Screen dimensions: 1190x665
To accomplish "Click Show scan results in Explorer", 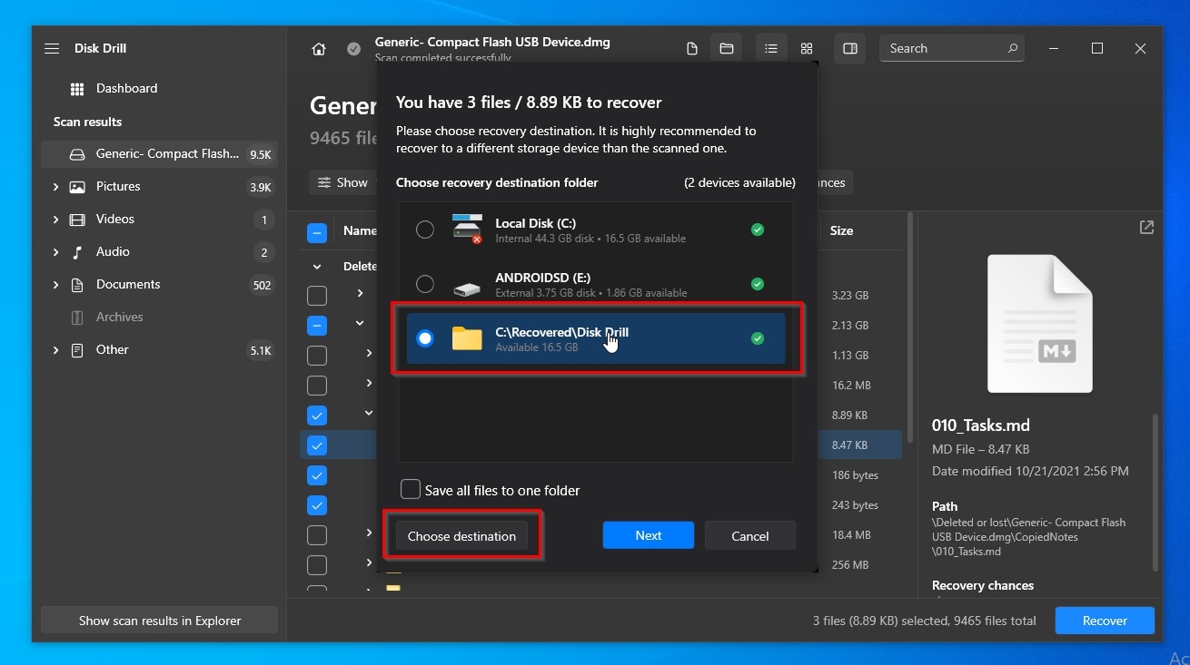I will coord(160,621).
